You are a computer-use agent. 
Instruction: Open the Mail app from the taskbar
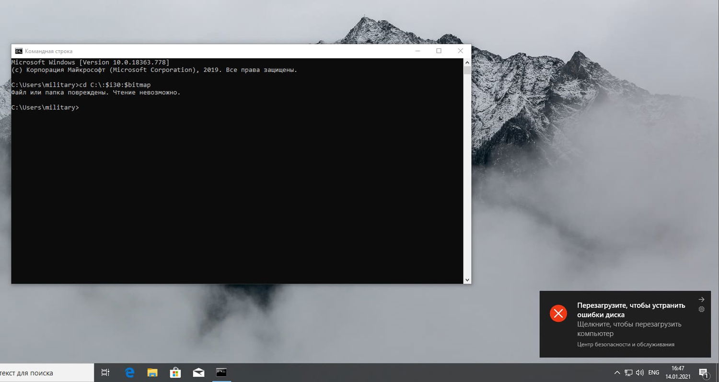(x=198, y=372)
